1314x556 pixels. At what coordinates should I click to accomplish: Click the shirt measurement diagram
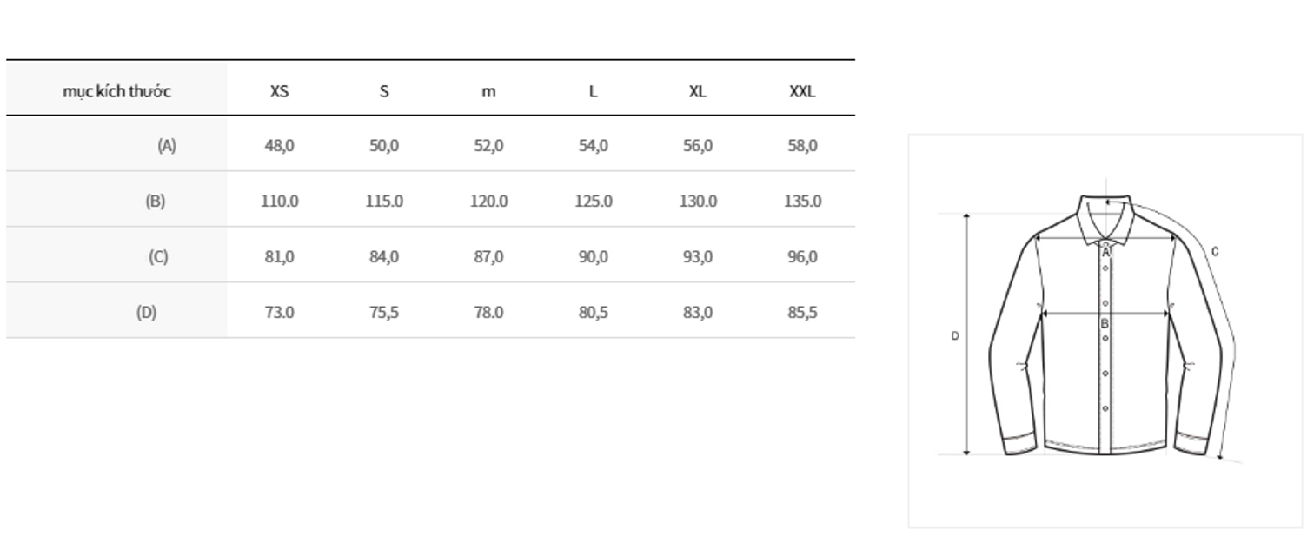(1105, 330)
